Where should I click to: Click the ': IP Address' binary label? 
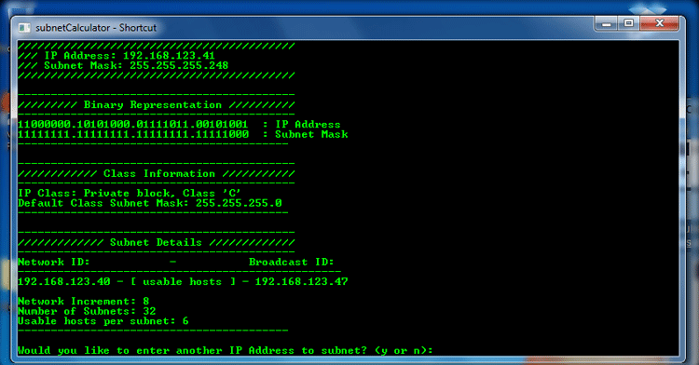(x=301, y=124)
